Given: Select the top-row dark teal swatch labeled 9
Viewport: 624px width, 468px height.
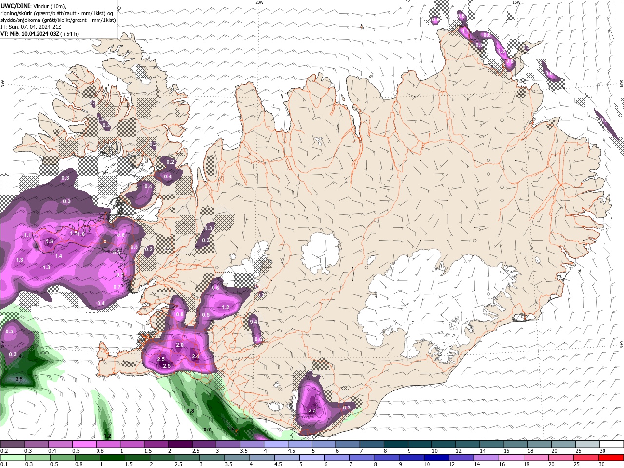Looking at the screenshot, I should click(420, 444).
